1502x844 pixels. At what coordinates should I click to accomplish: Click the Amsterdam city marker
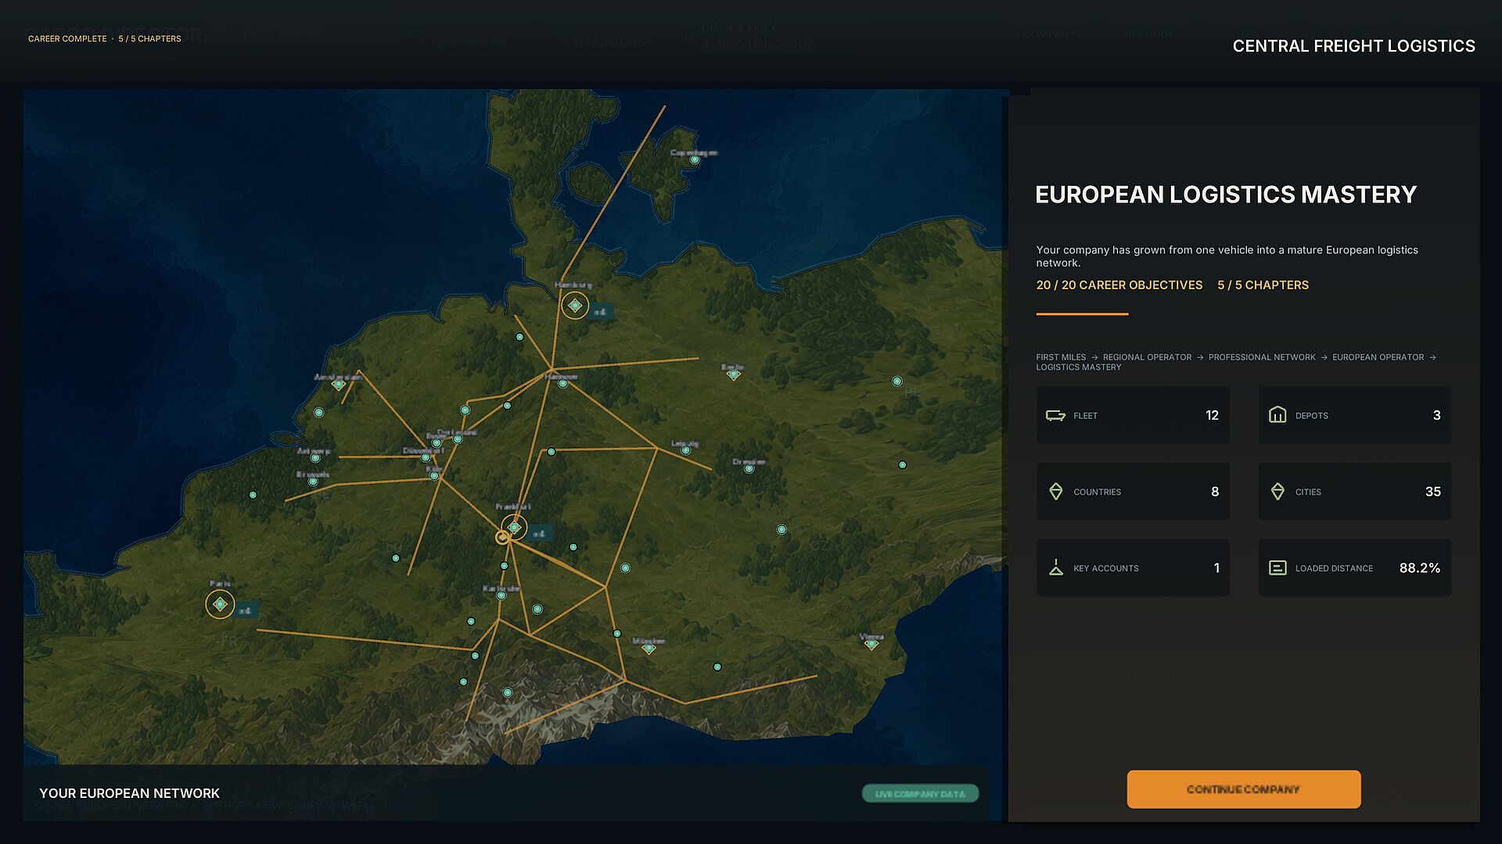[338, 384]
